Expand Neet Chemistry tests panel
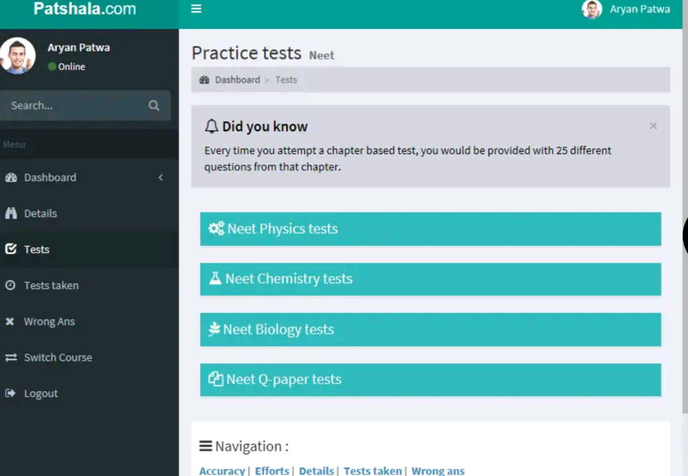This screenshot has height=476, width=688. coord(431,279)
